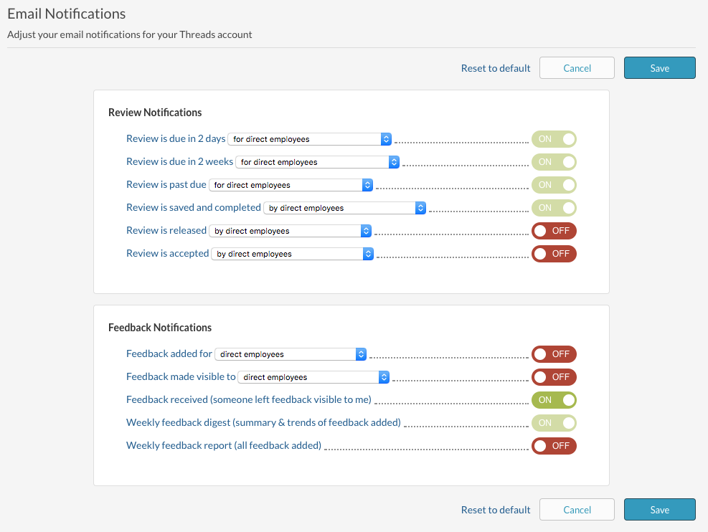This screenshot has height=532, width=708.
Task: Expand Feedback made visible to dropdown
Action: point(313,377)
